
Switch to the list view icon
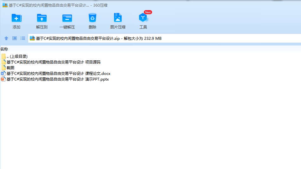[23, 38]
